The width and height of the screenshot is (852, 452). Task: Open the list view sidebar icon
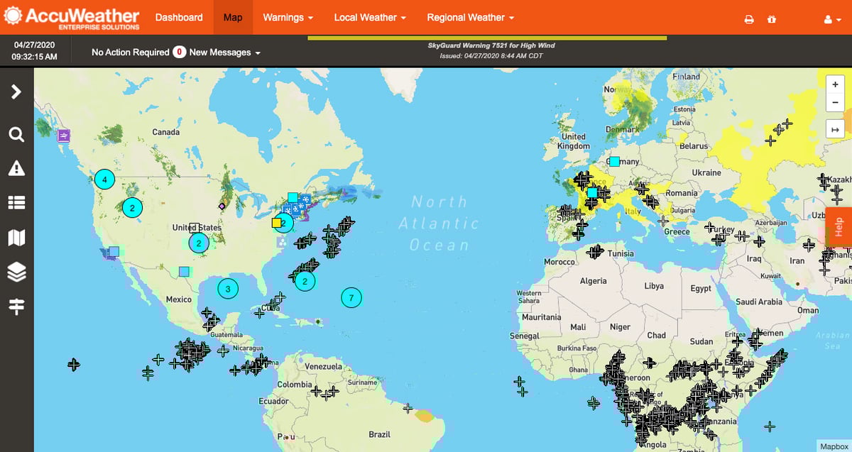point(16,203)
